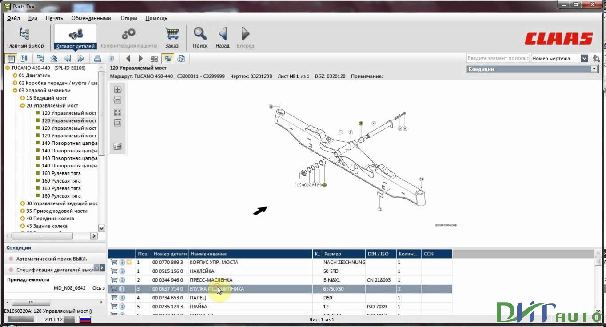Open the Каталог деталей parts catalog

pos(76,37)
